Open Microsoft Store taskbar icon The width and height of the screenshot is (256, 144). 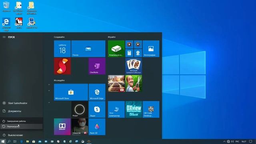pos(34,142)
